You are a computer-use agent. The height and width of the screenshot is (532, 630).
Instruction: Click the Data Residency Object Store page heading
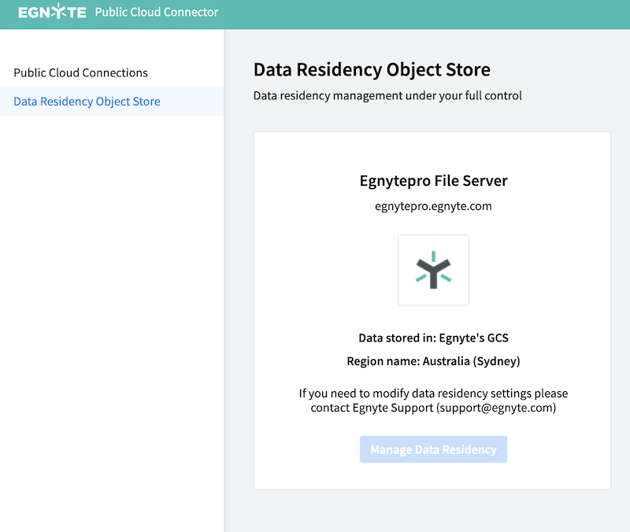click(x=372, y=70)
